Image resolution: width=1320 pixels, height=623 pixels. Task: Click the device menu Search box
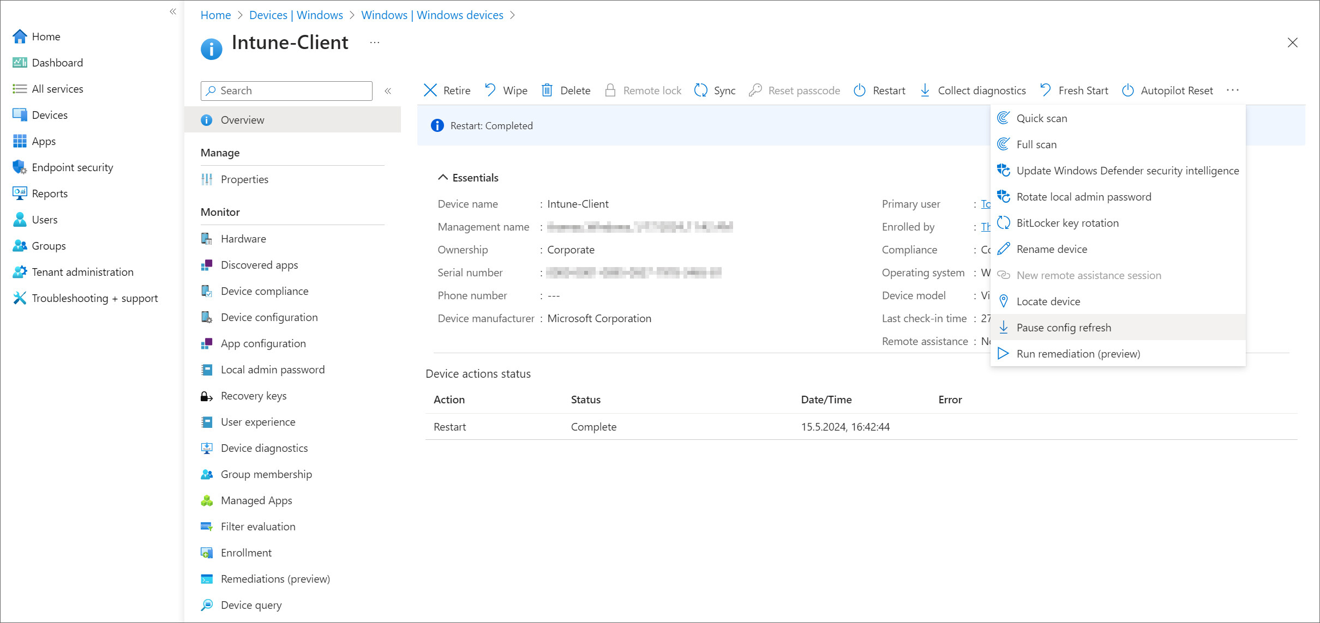286,91
